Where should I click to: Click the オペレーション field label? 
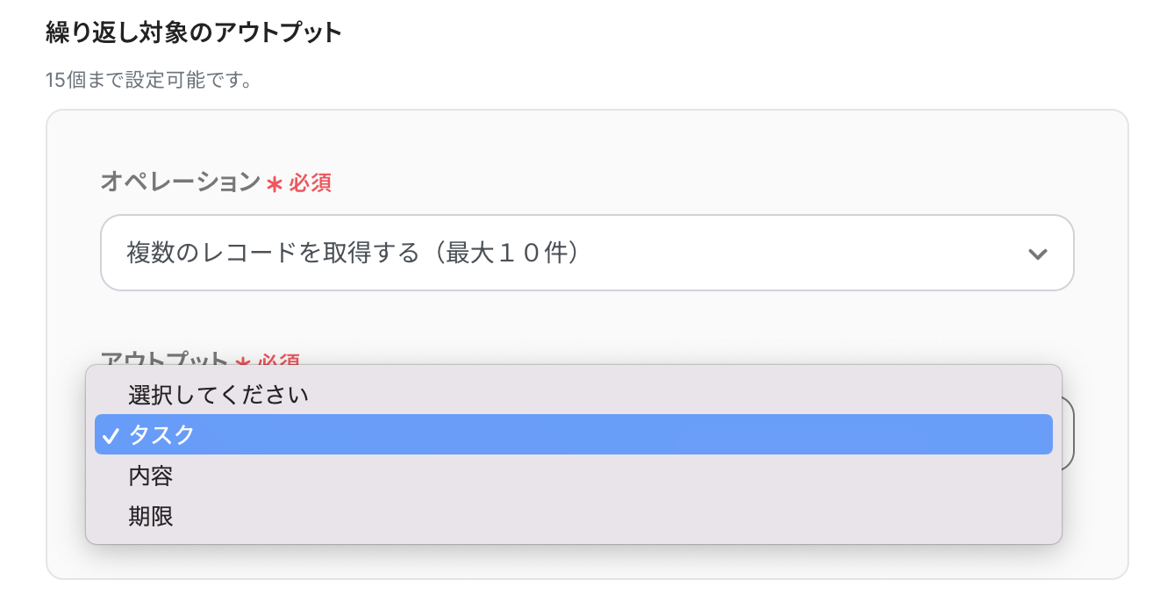(180, 182)
